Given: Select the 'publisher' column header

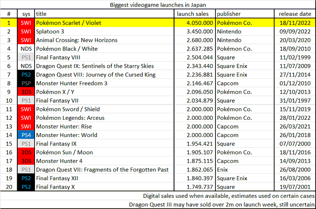Looking at the screenshot, I should (x=229, y=14).
